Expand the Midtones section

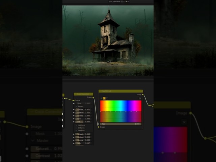[x=76, y=128]
